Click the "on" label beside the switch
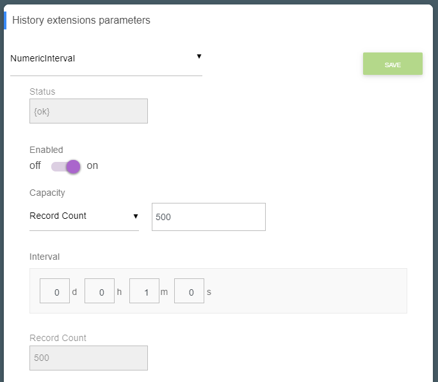 (x=93, y=166)
